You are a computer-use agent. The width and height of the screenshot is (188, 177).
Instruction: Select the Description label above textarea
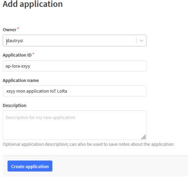tap(15, 105)
